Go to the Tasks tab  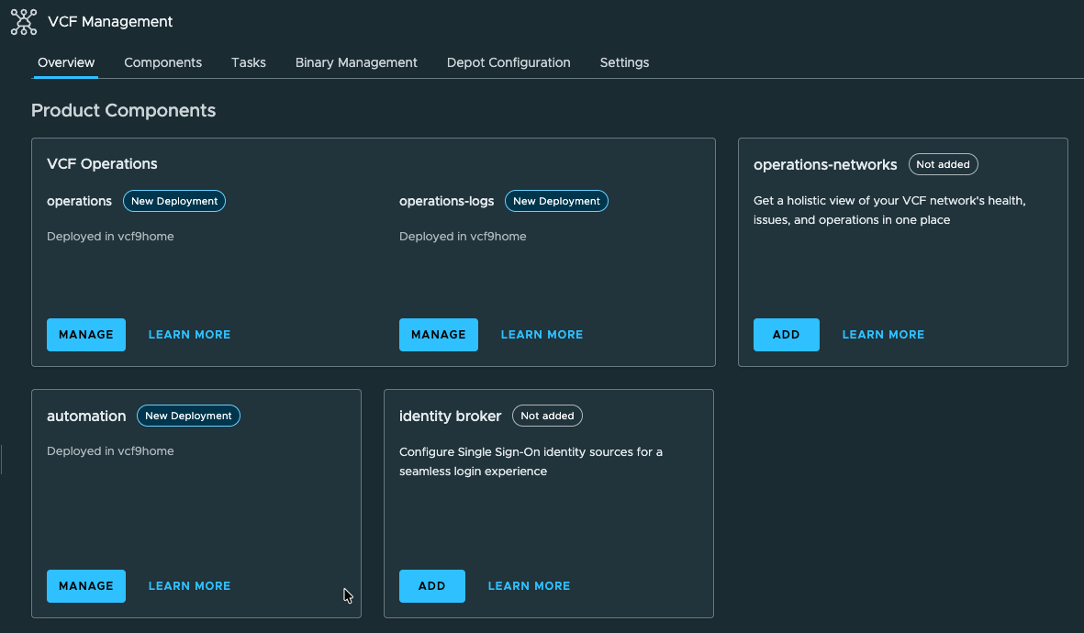(249, 62)
